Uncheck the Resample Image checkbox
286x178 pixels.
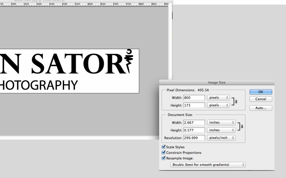(164, 158)
